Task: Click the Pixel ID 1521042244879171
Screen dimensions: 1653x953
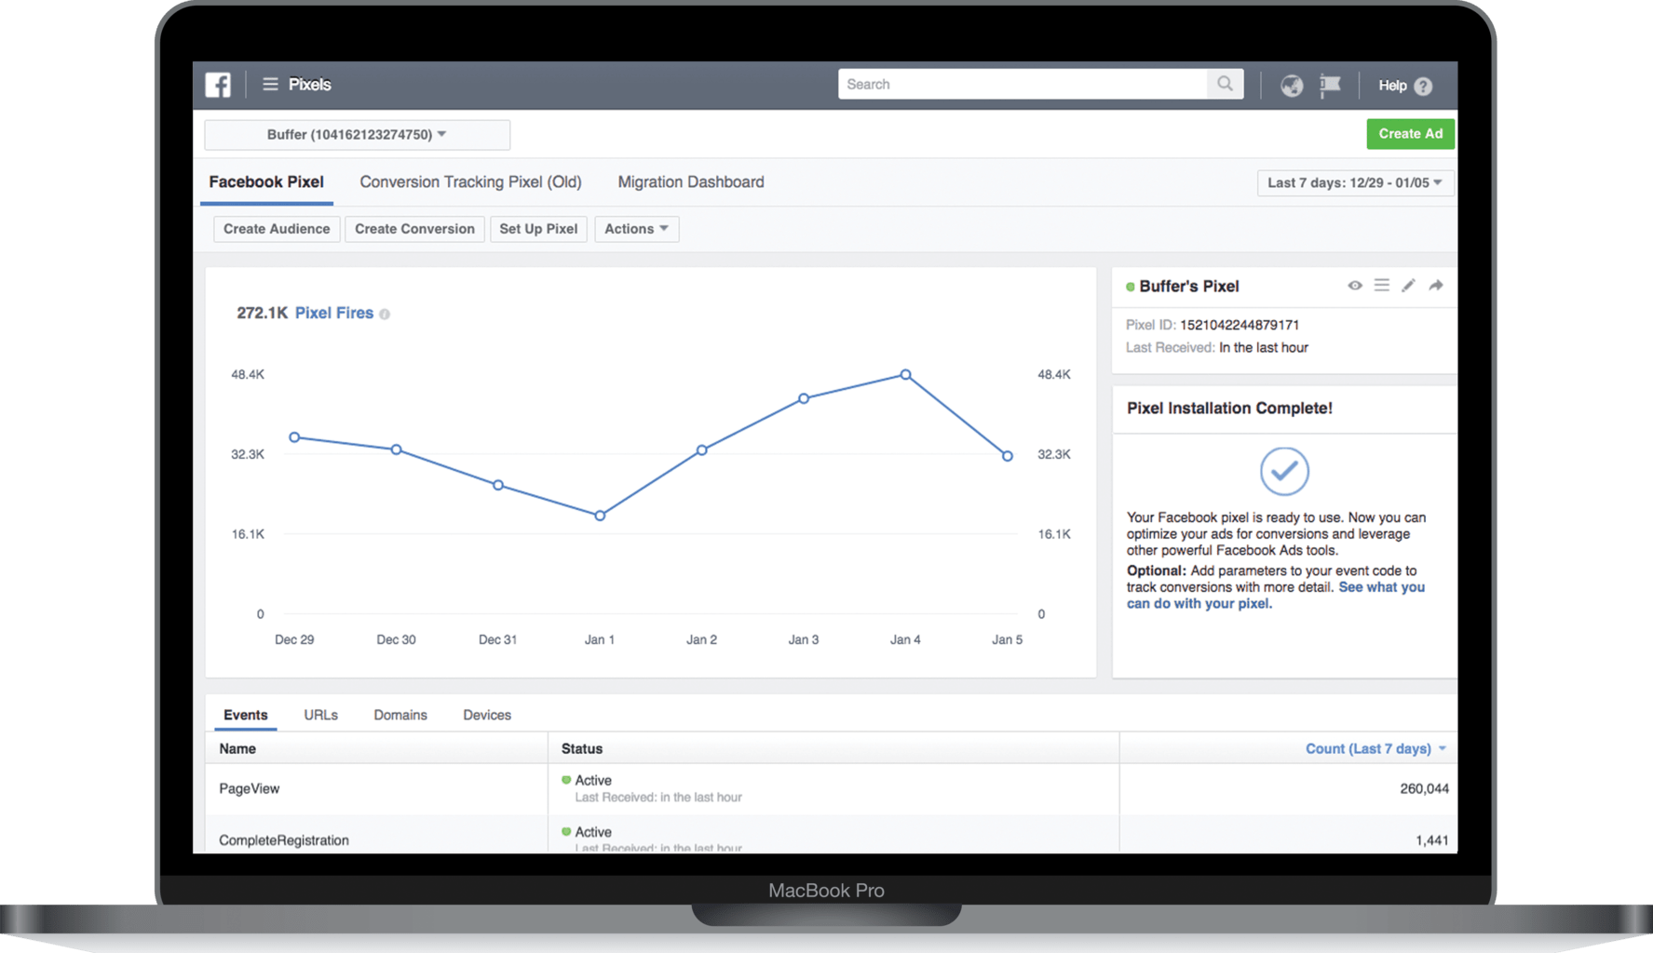Action: [x=1240, y=325]
